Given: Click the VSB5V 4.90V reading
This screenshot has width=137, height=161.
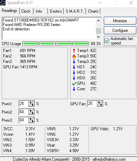Looking at the screenshot, I should pos(63,151).
